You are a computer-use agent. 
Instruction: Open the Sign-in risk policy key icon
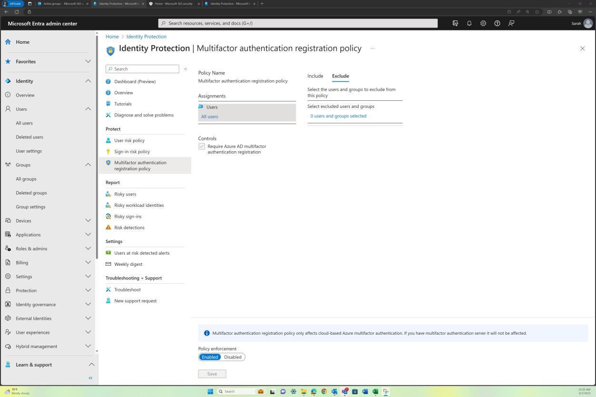(x=108, y=151)
